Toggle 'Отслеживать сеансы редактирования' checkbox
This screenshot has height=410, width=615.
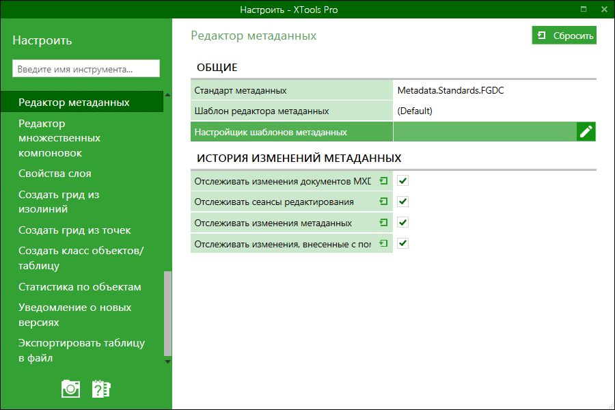coord(402,202)
